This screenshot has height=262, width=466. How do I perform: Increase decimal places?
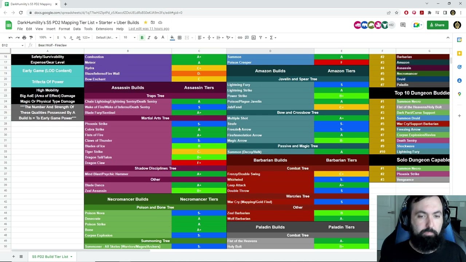click(x=78, y=37)
